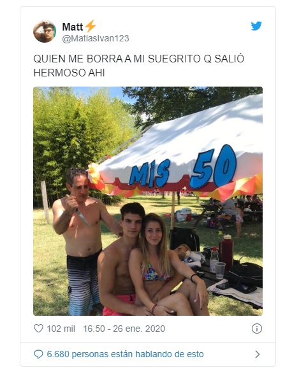Click the knife in the photo
299x375 pixels.
tap(82, 216)
